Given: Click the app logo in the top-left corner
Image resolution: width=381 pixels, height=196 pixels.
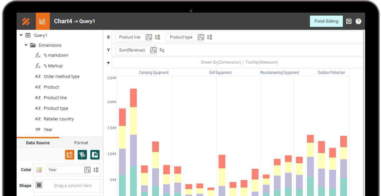Looking at the screenshot, I should [26, 21].
